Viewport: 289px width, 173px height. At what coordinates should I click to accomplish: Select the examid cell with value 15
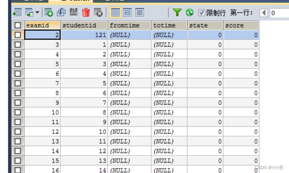42,160
